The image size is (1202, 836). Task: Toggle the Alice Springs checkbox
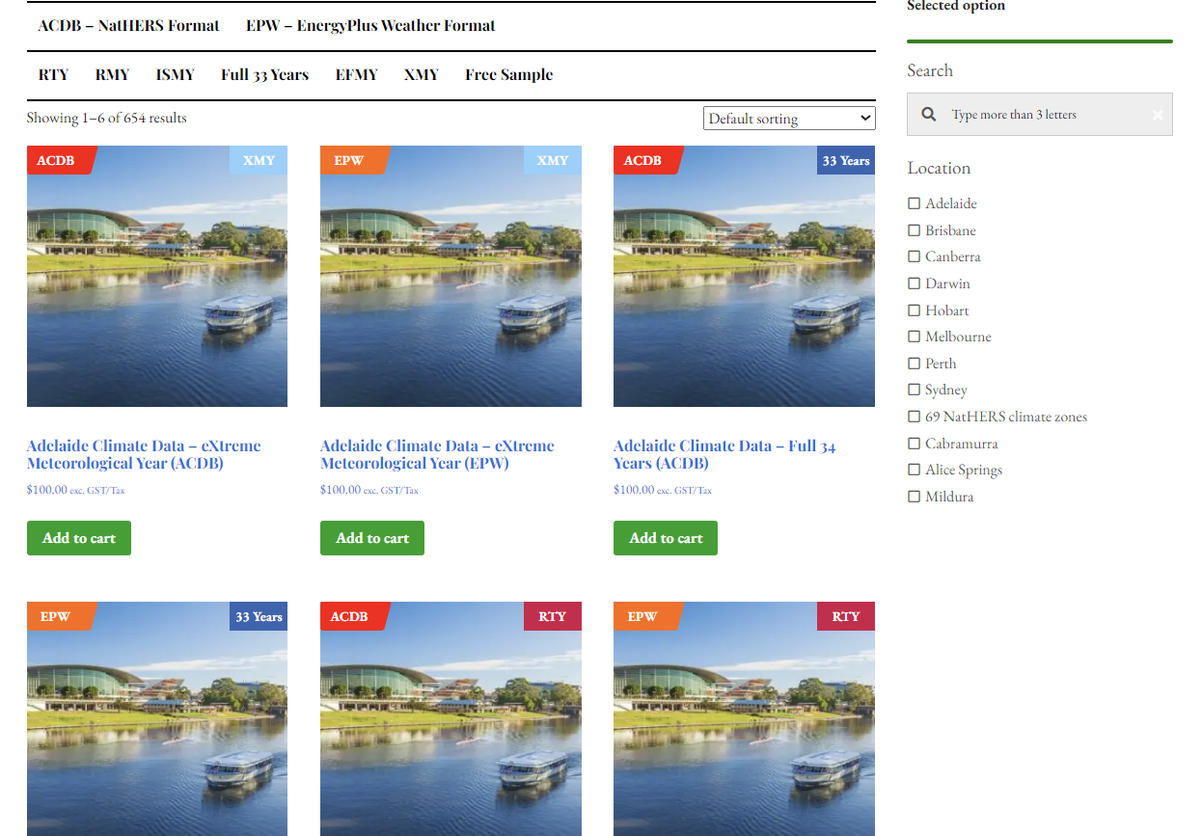[914, 470]
